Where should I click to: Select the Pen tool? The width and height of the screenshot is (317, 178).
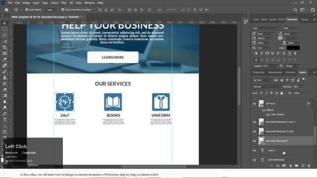tap(4, 114)
